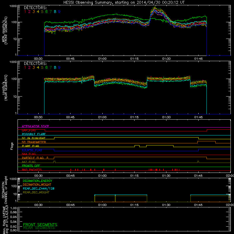Click DETECTORS: label in rear segments plot
The width and height of the screenshot is (234, 234).
tap(35, 63)
